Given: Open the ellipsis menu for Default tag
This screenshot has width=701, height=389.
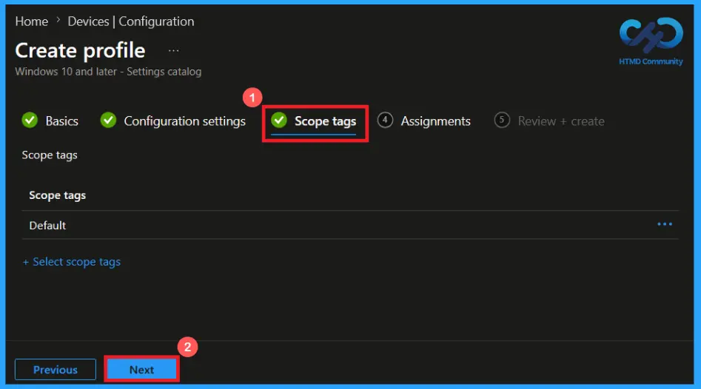Looking at the screenshot, I should point(664,224).
